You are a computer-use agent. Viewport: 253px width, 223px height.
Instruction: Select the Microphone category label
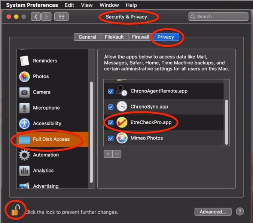pyautogui.click(x=46, y=108)
